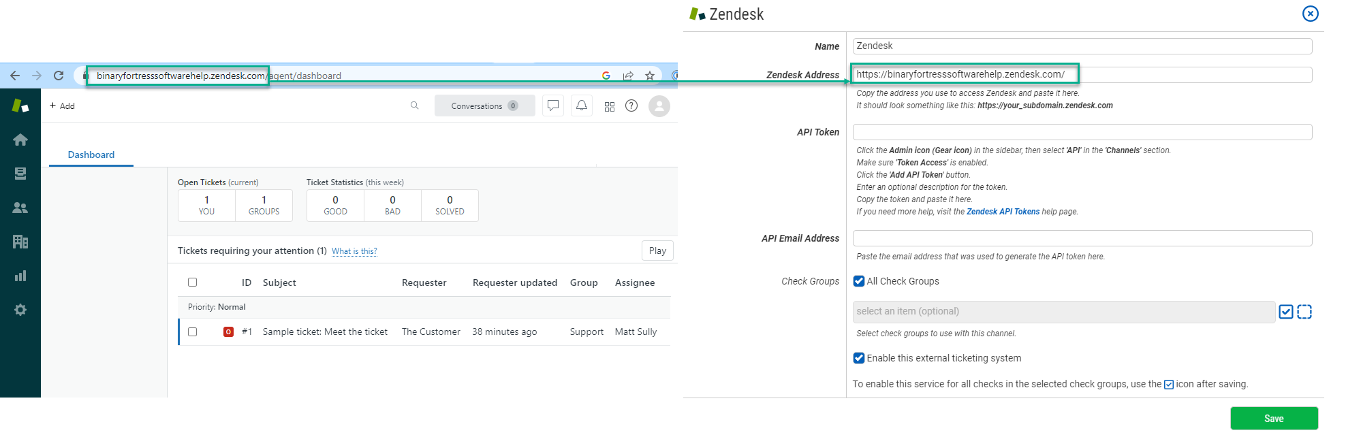Screen dimensions: 1361x437
Task: Reload the Zendesk dashboard page
Action: point(59,76)
